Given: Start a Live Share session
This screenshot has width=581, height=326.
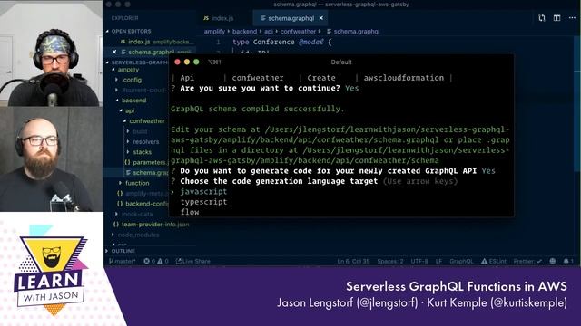Looking at the screenshot, I should [193, 262].
